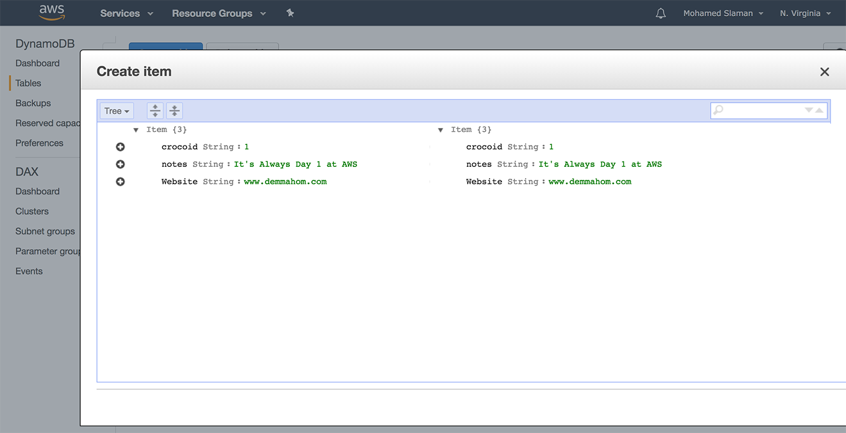Click the DAX sidebar heading
846x433 pixels.
pos(27,172)
